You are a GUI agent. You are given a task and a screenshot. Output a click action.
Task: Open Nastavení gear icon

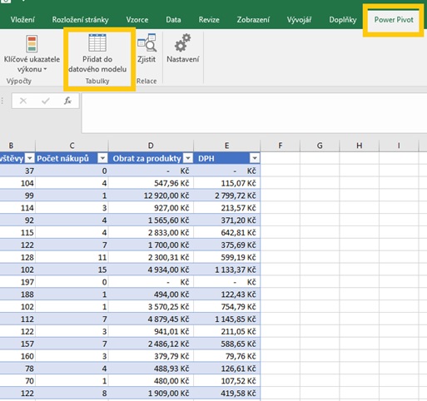pos(182,42)
